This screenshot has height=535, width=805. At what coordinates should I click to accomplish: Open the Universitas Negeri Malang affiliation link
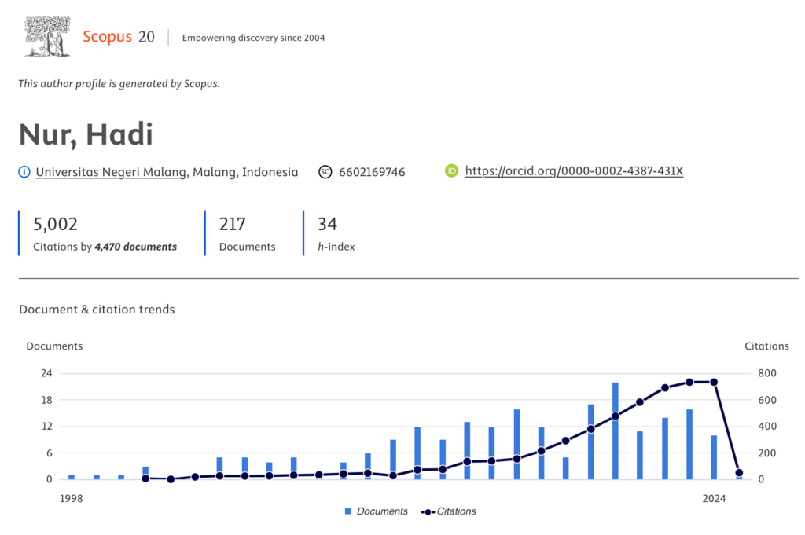point(111,172)
